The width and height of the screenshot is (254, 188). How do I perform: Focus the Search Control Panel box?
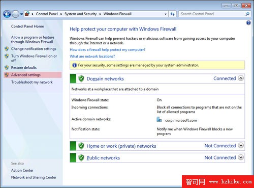pyautogui.click(x=212, y=14)
